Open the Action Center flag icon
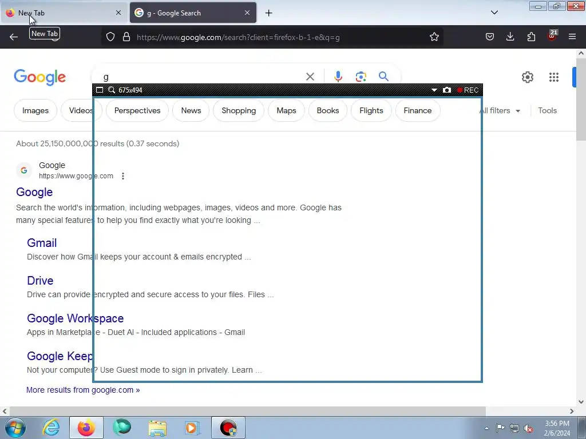Image resolution: width=586 pixels, height=439 pixels. tap(500, 428)
